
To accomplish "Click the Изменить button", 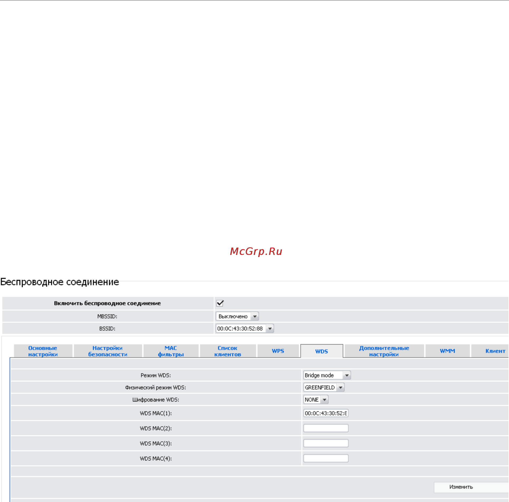I will pyautogui.click(x=471, y=487).
